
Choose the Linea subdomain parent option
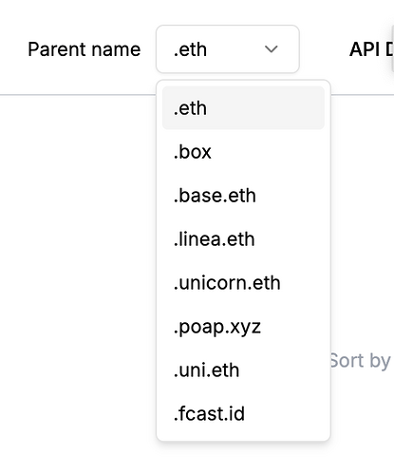pos(243,238)
